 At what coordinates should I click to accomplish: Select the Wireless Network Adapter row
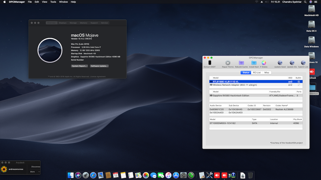(256, 85)
